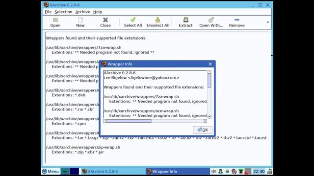The height and width of the screenshot is (176, 314).
Task: Click the Unselect All icon
Action: click(158, 22)
